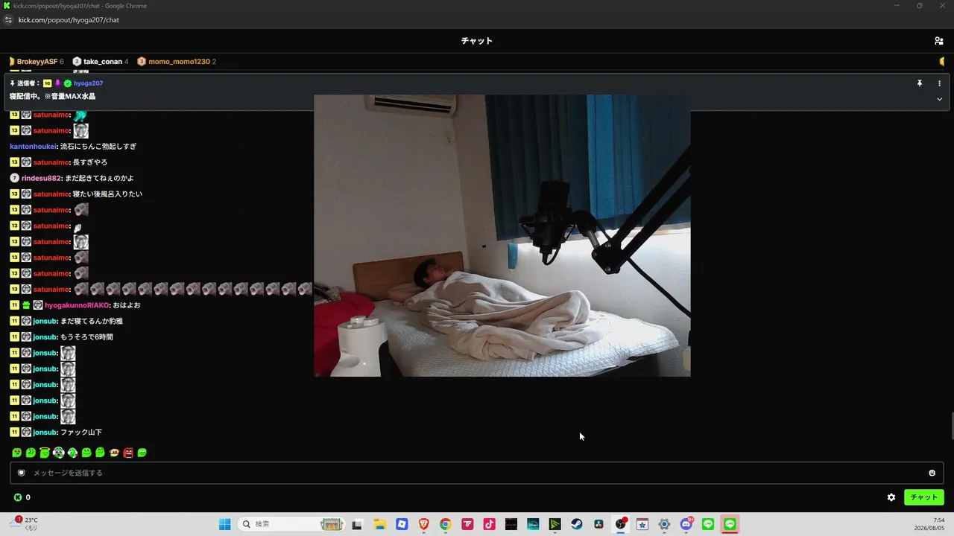
Task: Select the halo green quick emote
Action: click(45, 453)
